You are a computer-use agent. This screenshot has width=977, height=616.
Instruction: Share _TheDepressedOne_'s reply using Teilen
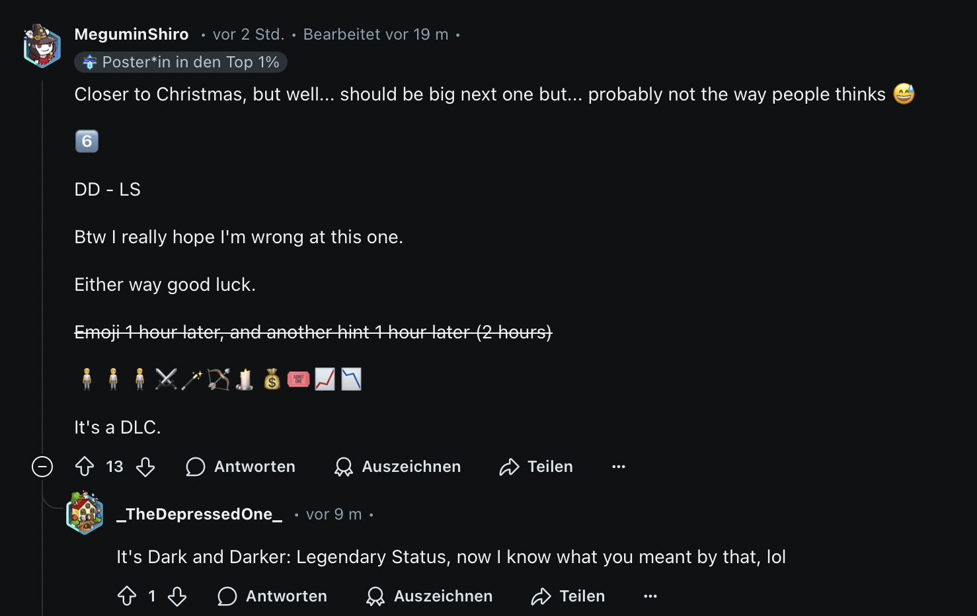(568, 596)
